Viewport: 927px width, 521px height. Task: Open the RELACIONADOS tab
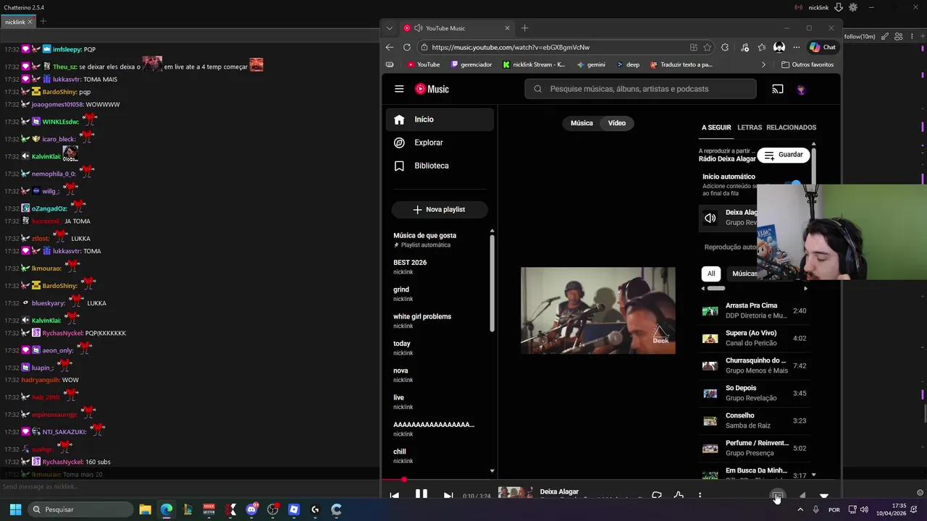point(792,127)
